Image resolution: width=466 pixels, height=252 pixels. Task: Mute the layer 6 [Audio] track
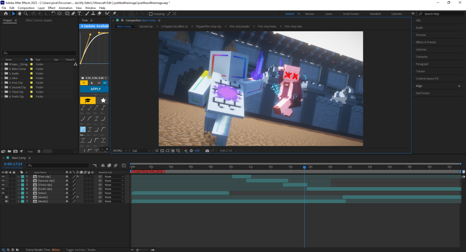(7, 197)
